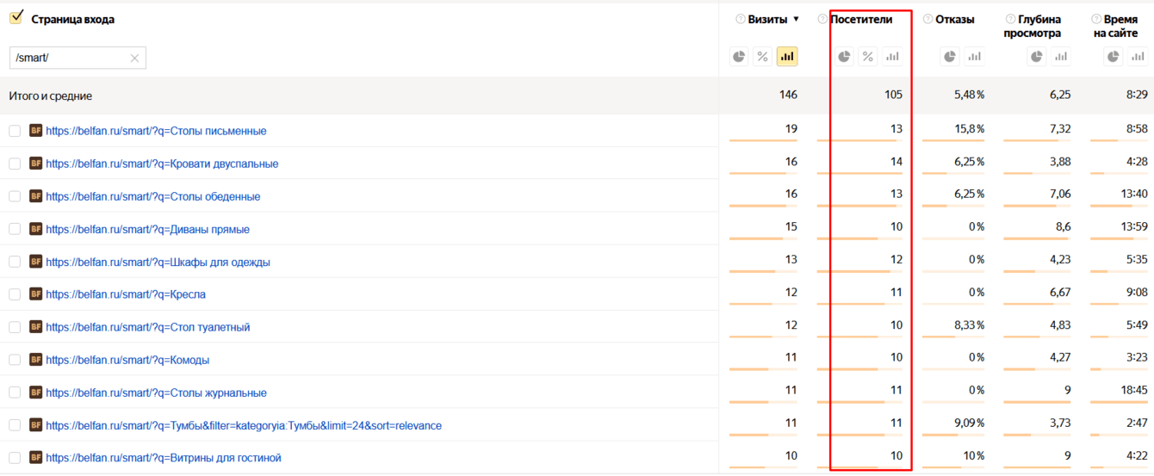The image size is (1154, 476).
Task: Click pie chart icon under Визиты column
Action: click(739, 57)
